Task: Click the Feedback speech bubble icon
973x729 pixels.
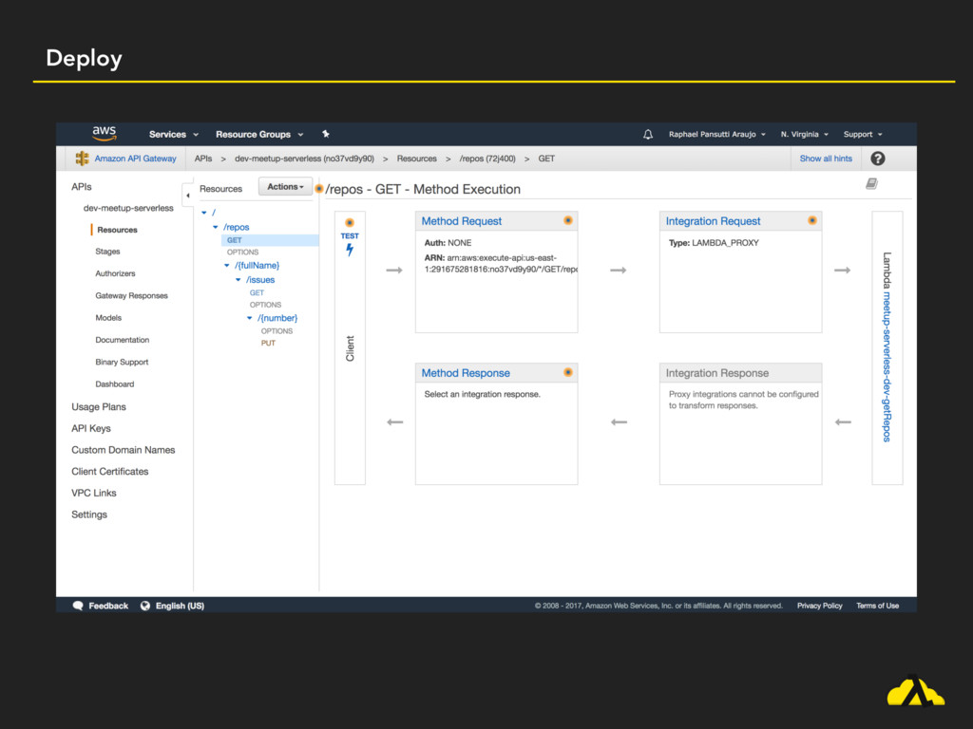Action: [78, 606]
